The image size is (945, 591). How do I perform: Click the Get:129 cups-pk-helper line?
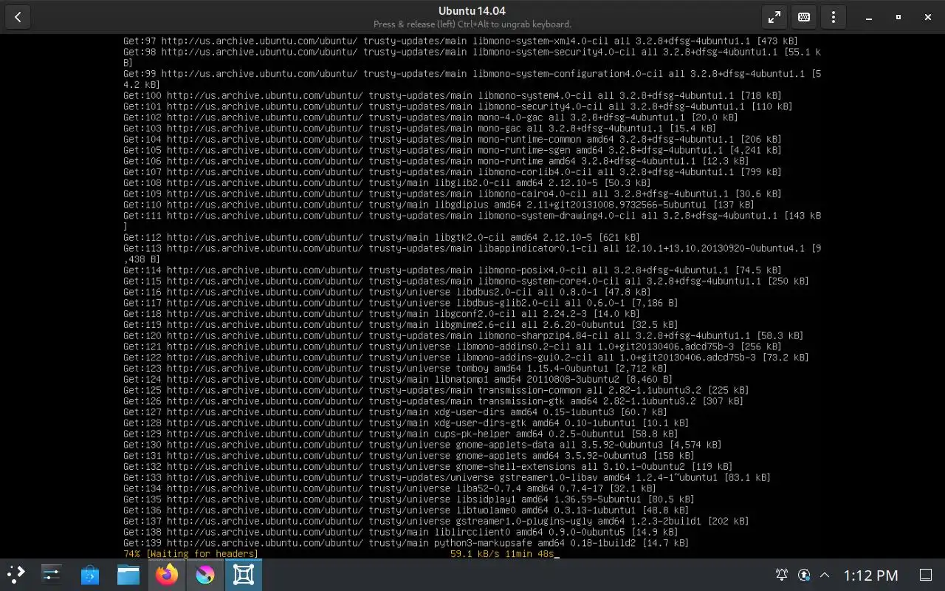click(x=401, y=434)
